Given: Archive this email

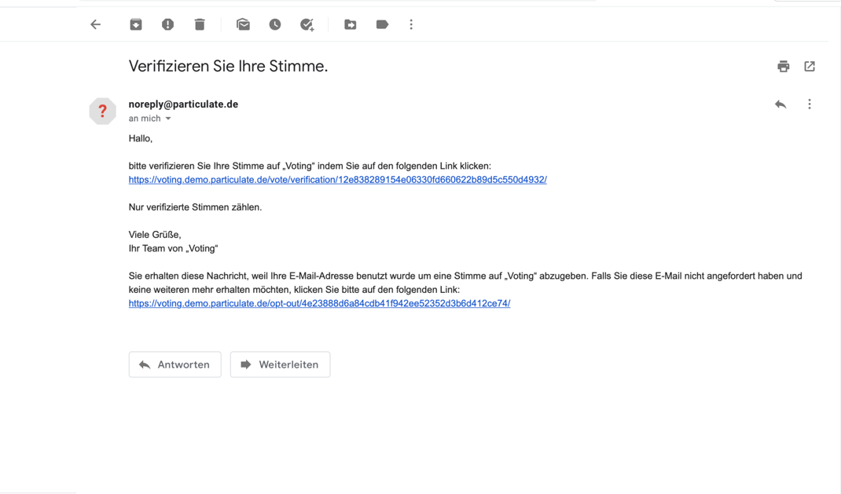Looking at the screenshot, I should tap(136, 24).
